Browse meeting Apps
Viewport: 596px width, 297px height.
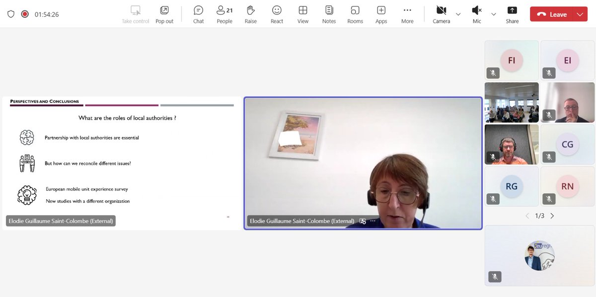tap(381, 13)
